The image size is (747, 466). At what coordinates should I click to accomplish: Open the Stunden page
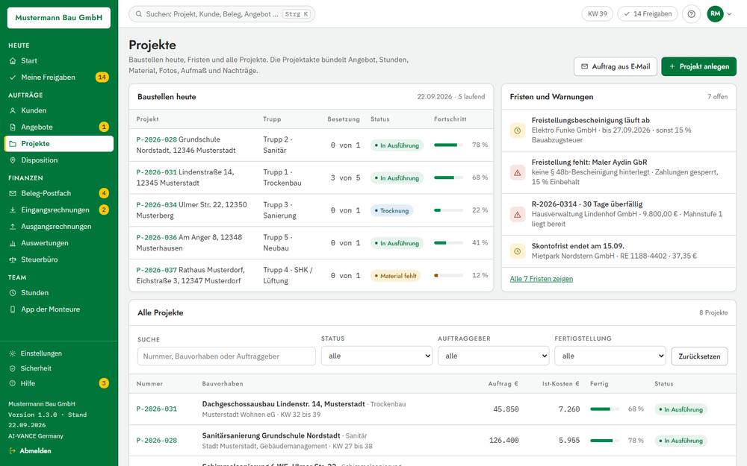pyautogui.click(x=58, y=292)
